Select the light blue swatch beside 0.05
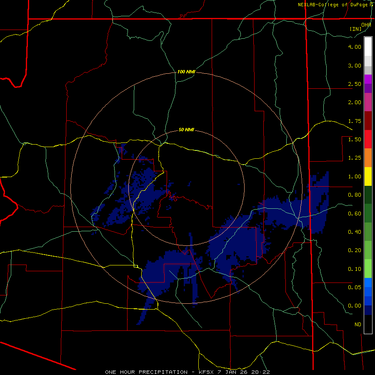The width and height of the screenshot is (375, 375). [368, 282]
